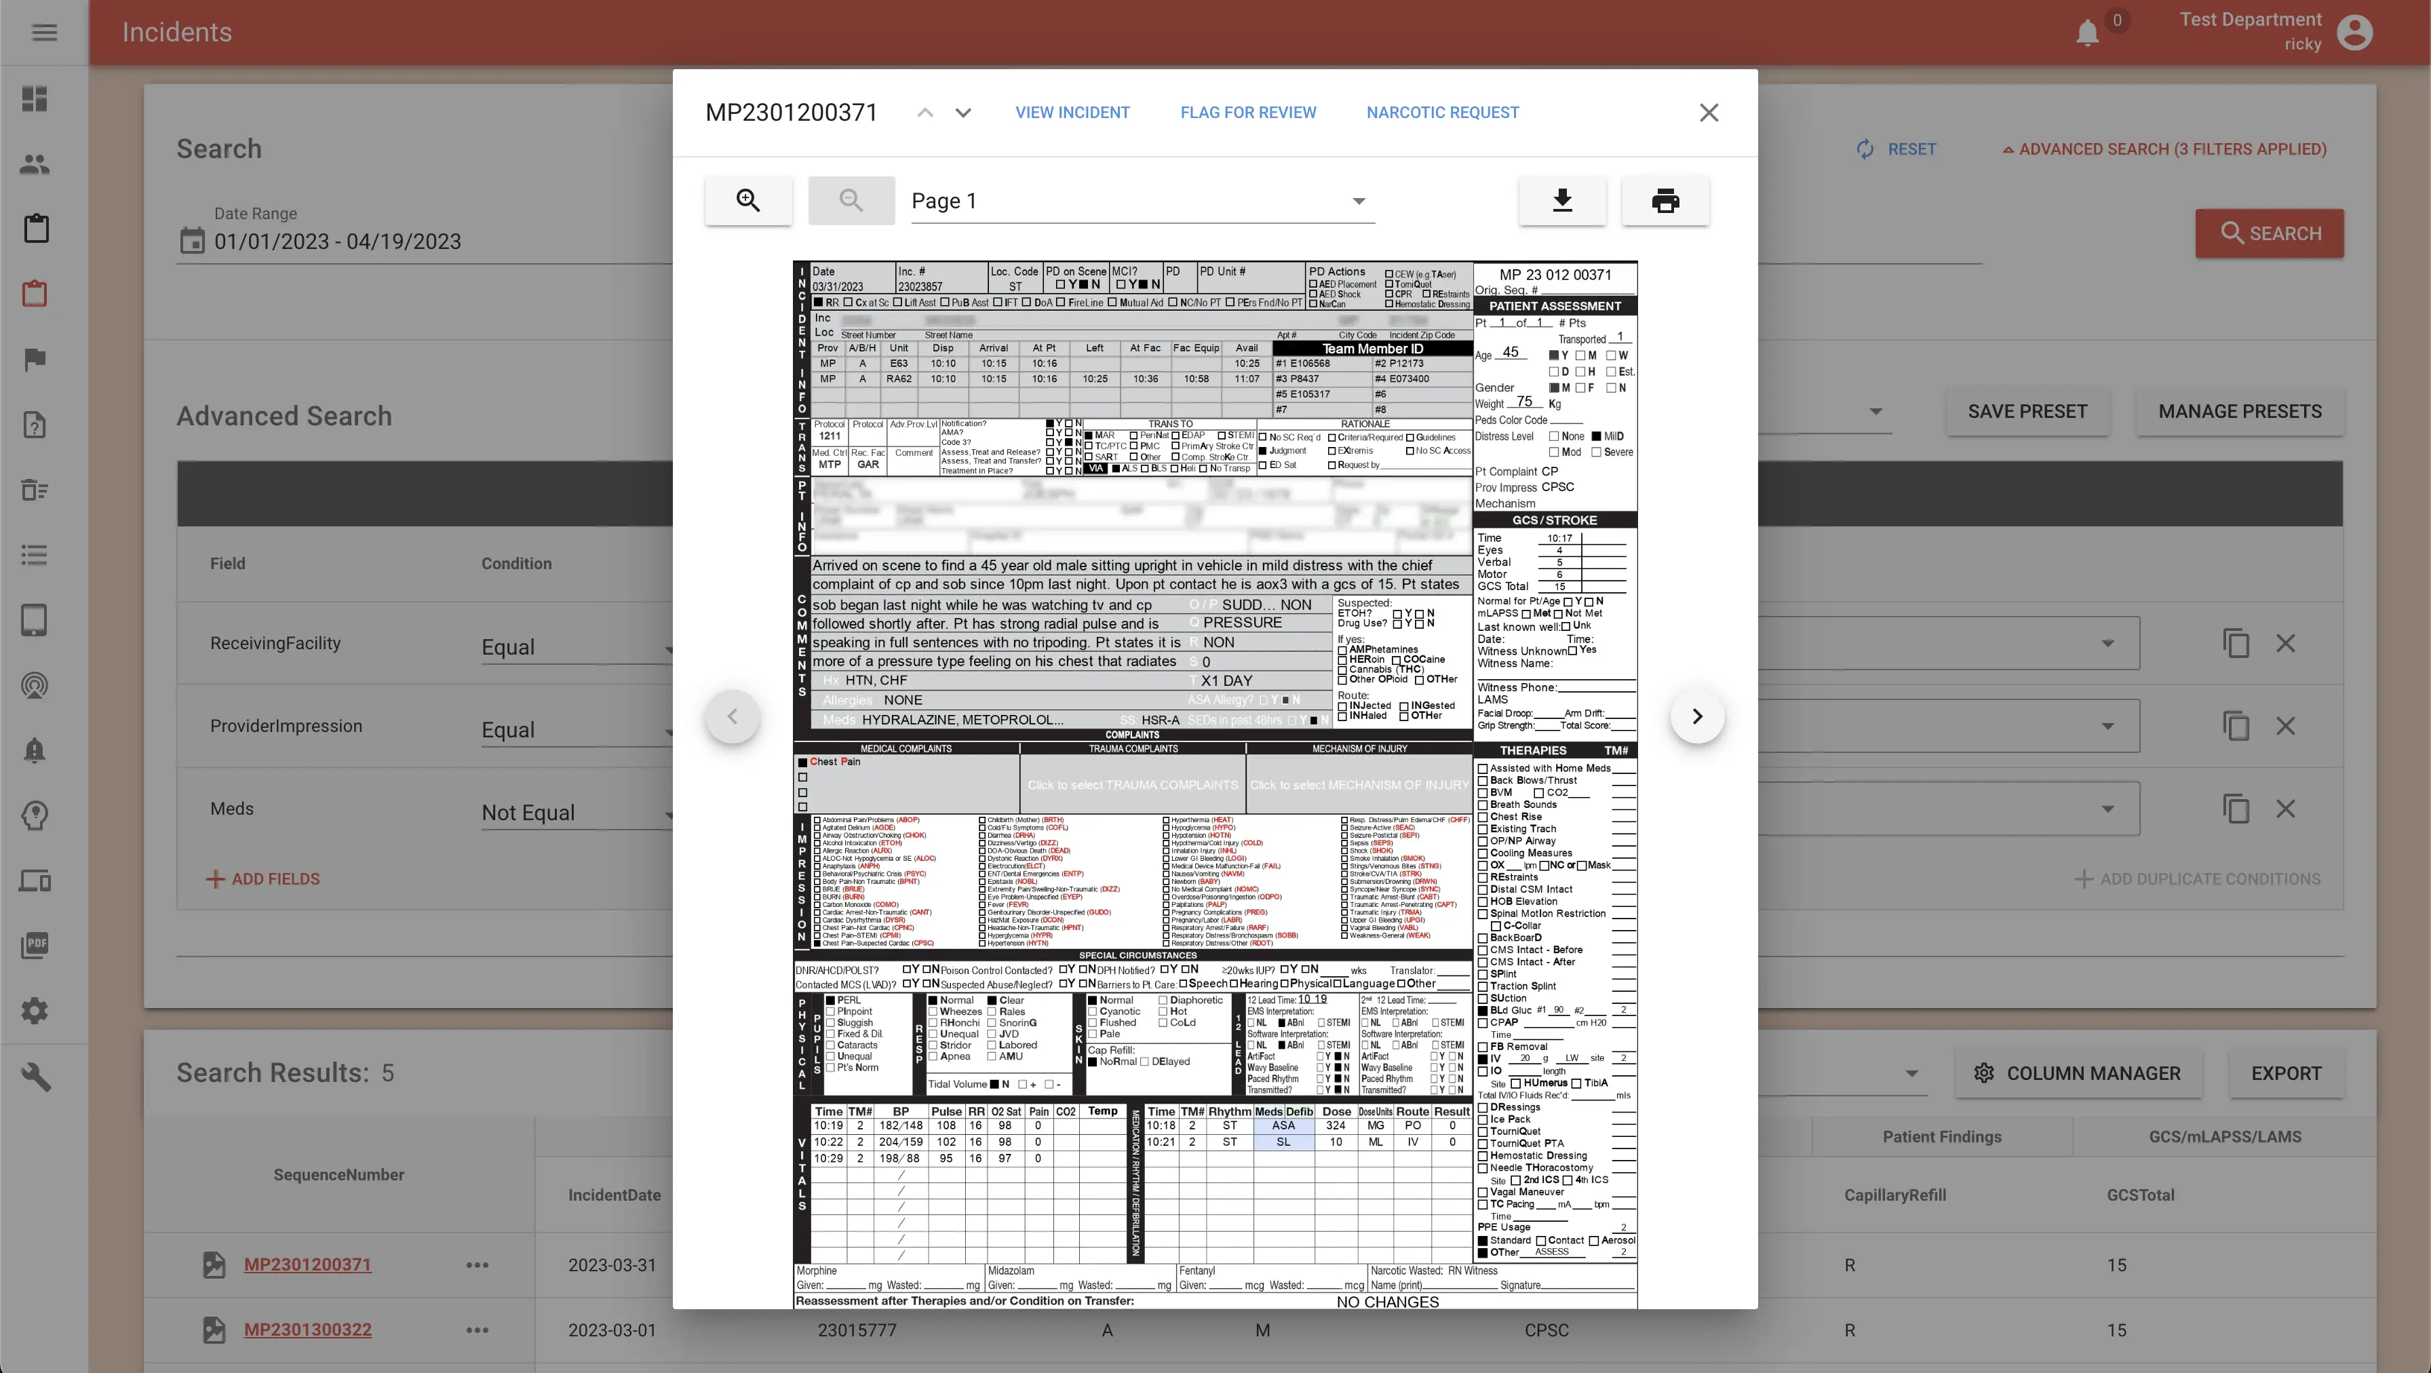The width and height of the screenshot is (2431, 1373).
Task: Click the Chest Pain medical complaint checkbox
Action: click(802, 762)
